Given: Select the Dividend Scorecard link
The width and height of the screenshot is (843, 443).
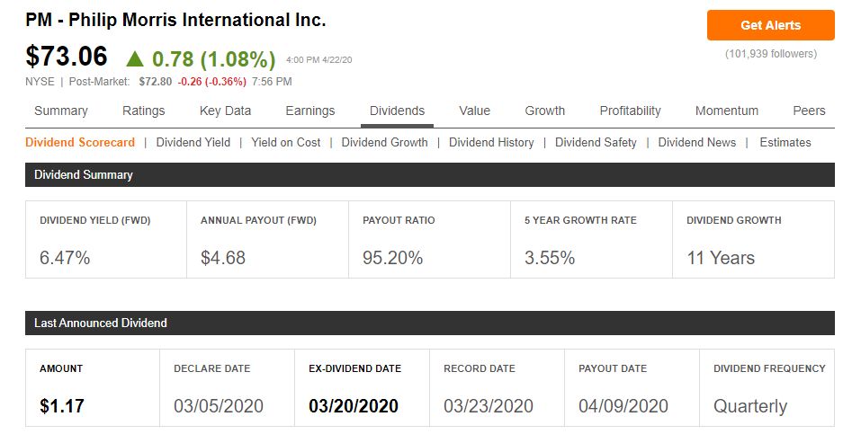Looking at the screenshot, I should [80, 142].
